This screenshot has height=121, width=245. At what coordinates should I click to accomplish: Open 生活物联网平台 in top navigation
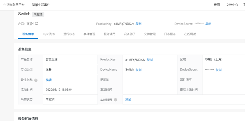[x=14, y=5]
